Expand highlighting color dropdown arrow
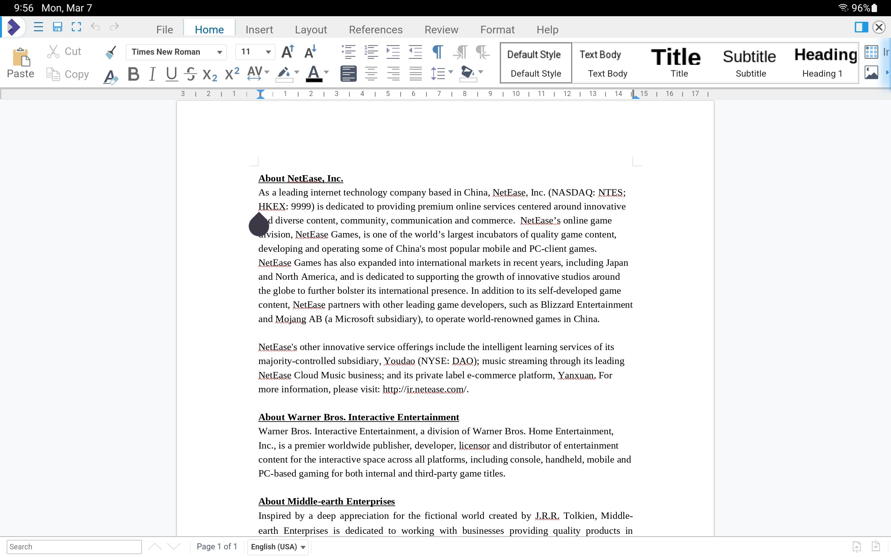 tap(297, 72)
